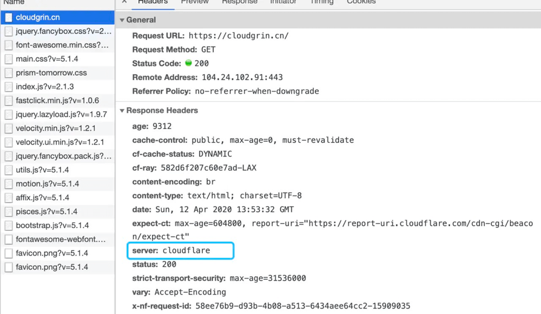Click file icon next to prism-tomorrow.css
This screenshot has height=314, width=541.
tap(9, 73)
